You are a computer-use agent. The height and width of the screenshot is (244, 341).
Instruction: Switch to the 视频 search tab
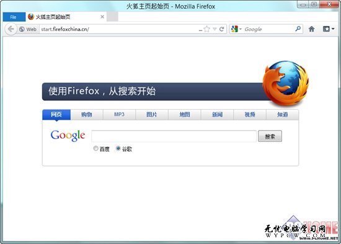pos(250,115)
